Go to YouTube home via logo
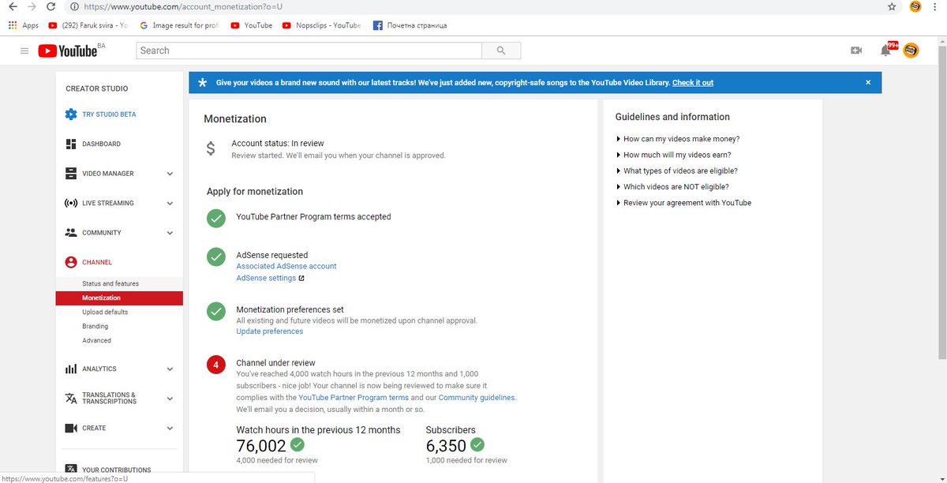Viewport: 947px width, 483px height. tap(67, 51)
